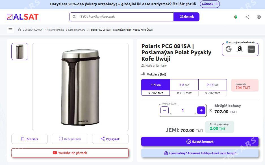View this product on Amazon
The width and height of the screenshot is (265, 165).
[240, 50]
